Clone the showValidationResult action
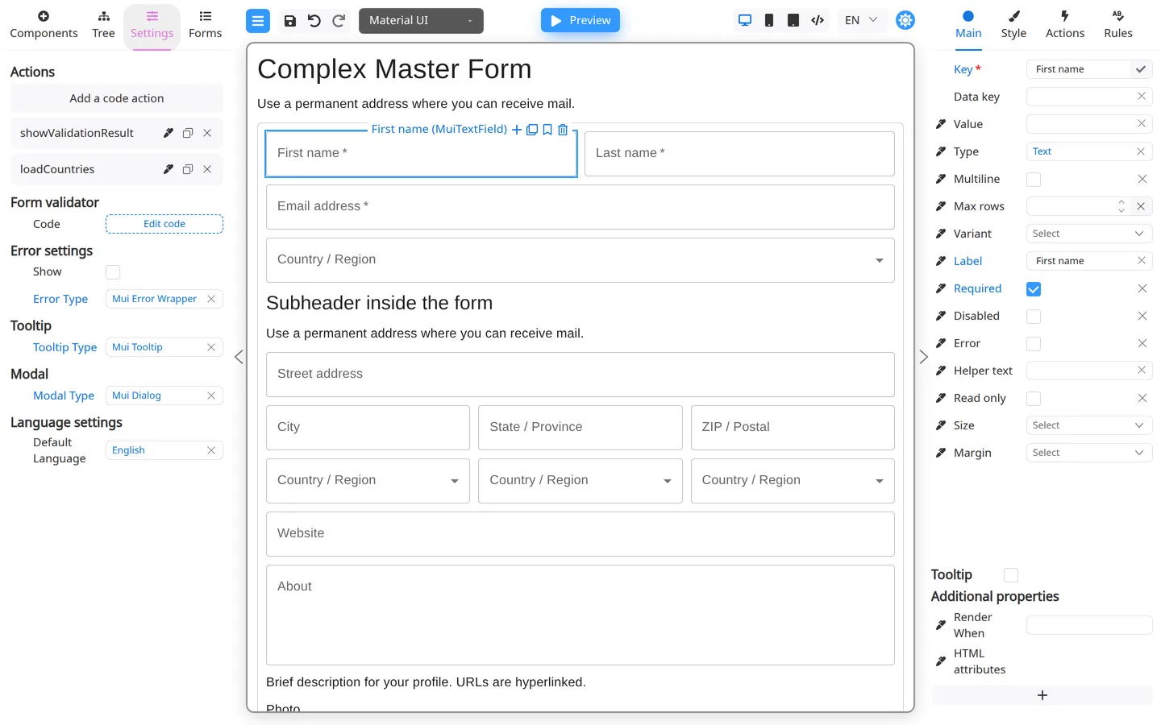This screenshot has height=725, width=1161. [188, 133]
